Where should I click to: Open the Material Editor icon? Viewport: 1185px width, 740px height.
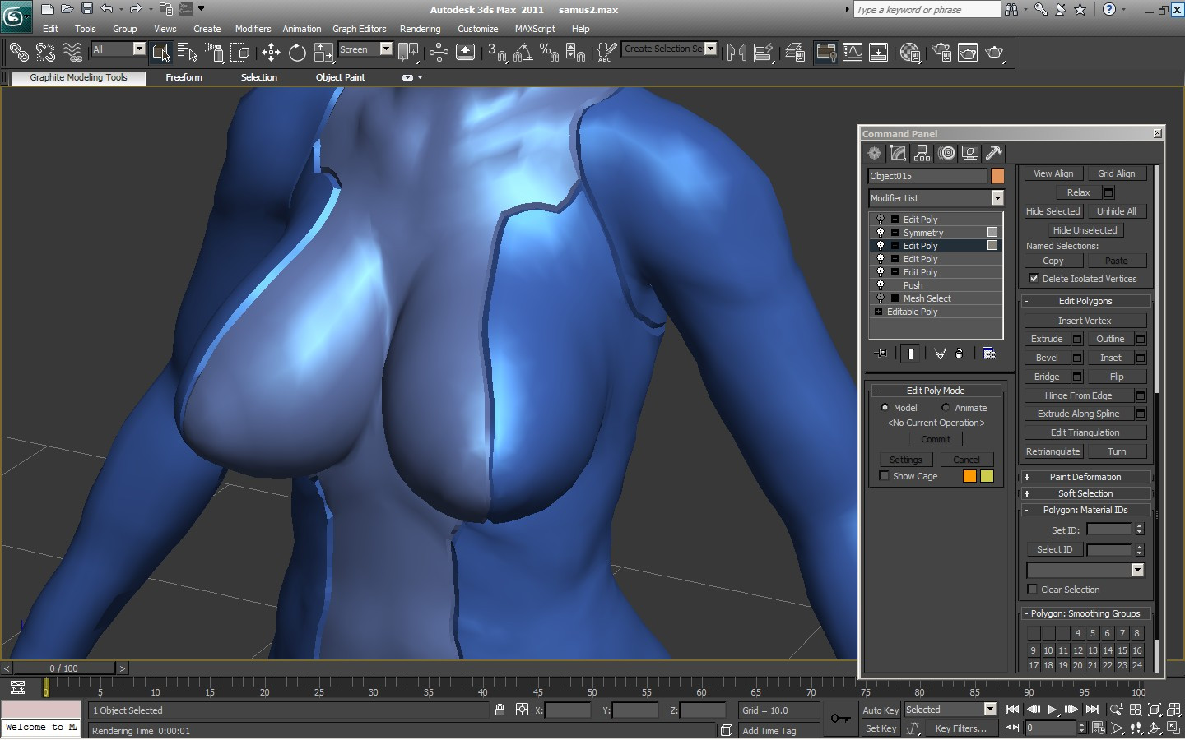[x=909, y=53]
